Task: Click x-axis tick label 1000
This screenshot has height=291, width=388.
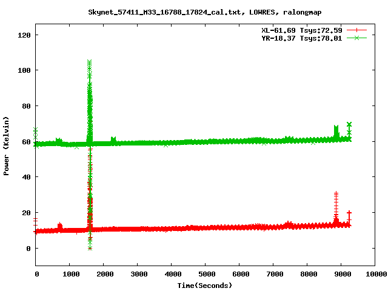Action: tap(71, 274)
